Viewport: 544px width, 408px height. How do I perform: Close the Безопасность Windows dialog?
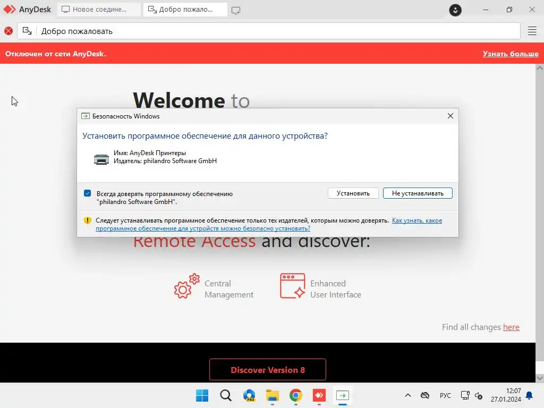(450, 116)
